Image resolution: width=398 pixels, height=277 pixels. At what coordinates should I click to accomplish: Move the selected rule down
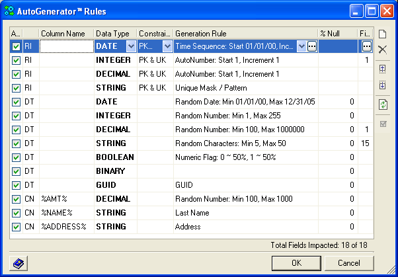(382, 85)
